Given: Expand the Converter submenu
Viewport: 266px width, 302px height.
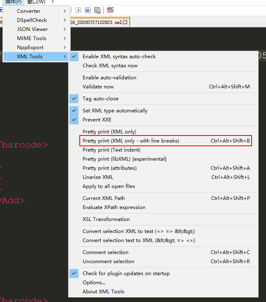Looking at the screenshot, I should click(36, 11).
